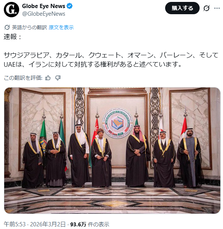The image size is (223, 229).
Task: Click the Globe Eye News profile avatar
Action: [x=11, y=10]
